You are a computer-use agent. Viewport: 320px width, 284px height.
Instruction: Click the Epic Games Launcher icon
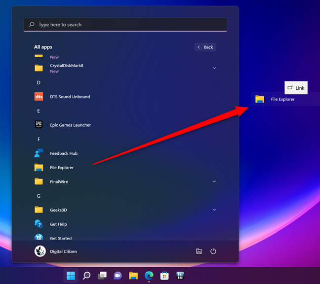click(x=39, y=125)
